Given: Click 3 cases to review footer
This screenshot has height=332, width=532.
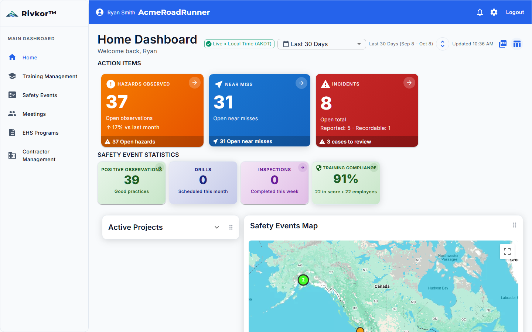Looking at the screenshot, I should (367, 142).
